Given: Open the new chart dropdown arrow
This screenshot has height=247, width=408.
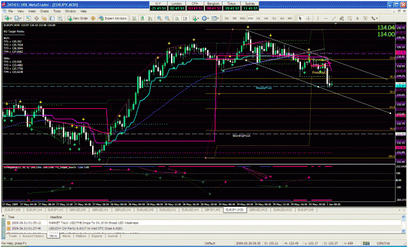Looking at the screenshot, I should (x=11, y=18).
